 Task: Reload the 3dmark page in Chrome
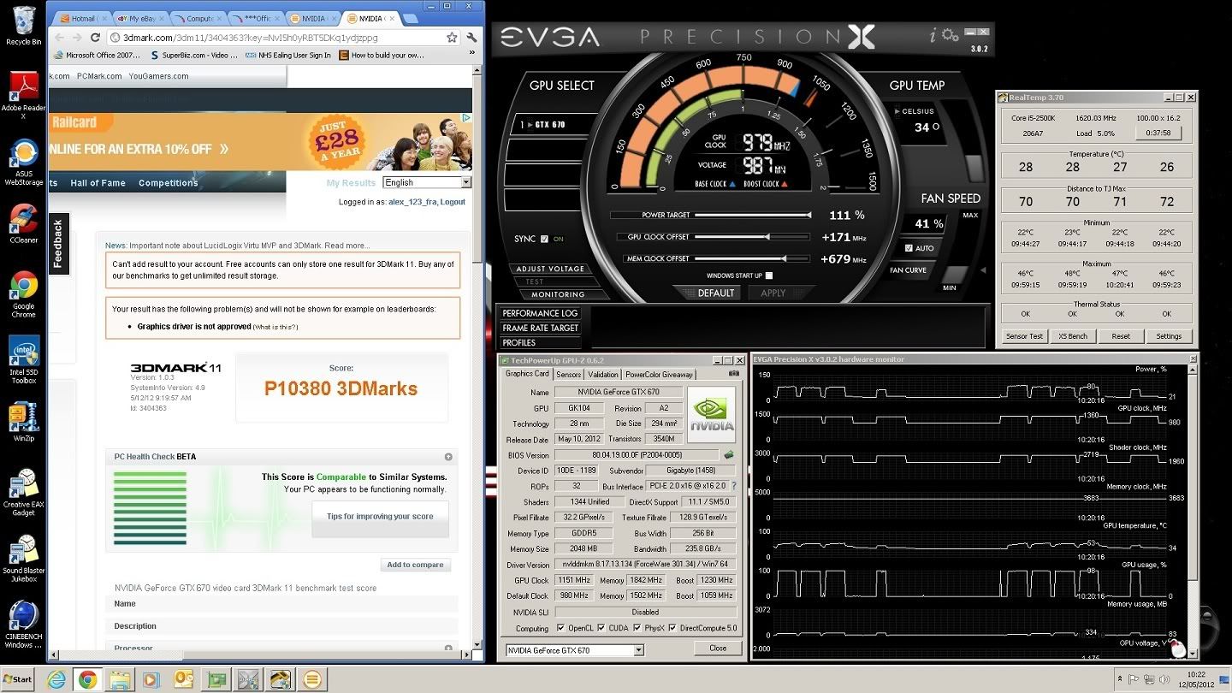coord(95,38)
